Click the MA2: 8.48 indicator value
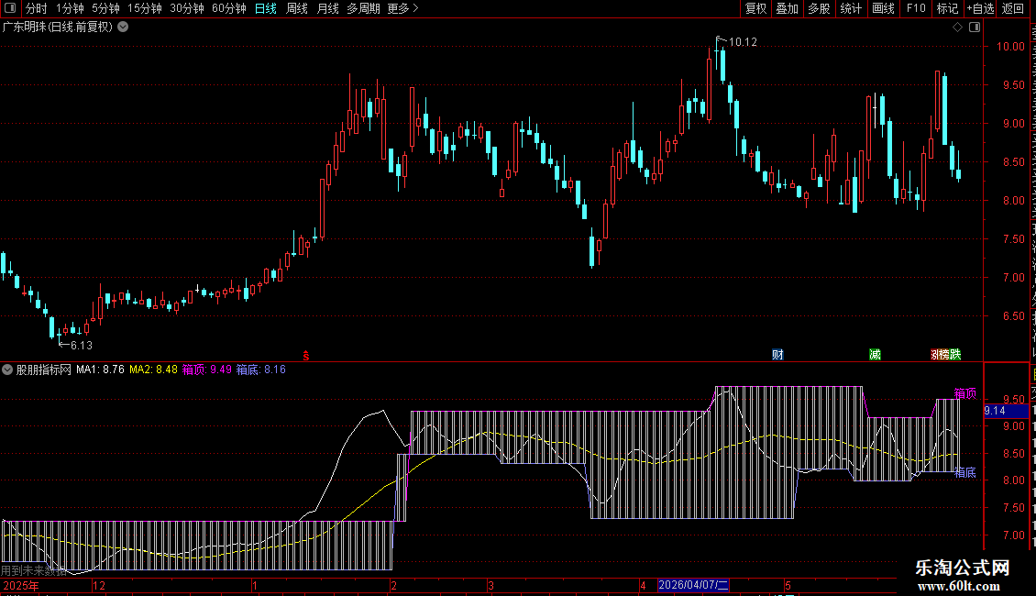 (x=153, y=370)
